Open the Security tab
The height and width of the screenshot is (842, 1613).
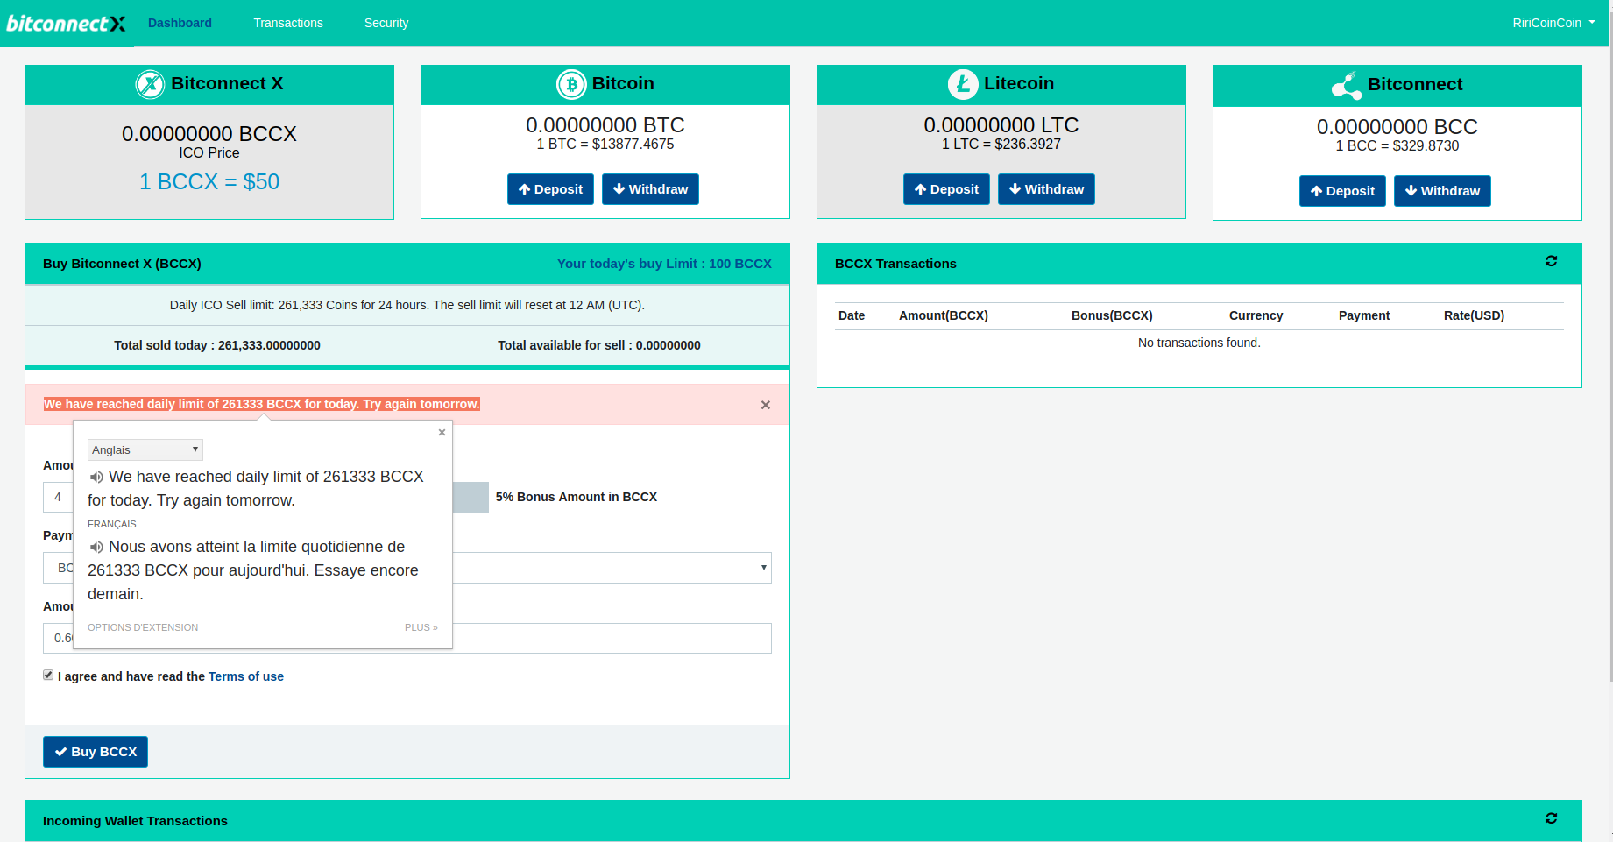386,23
